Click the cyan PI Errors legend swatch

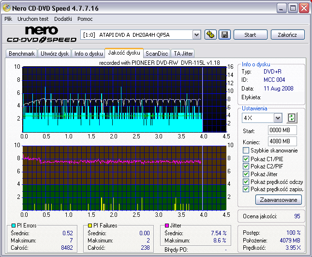click(x=14, y=226)
